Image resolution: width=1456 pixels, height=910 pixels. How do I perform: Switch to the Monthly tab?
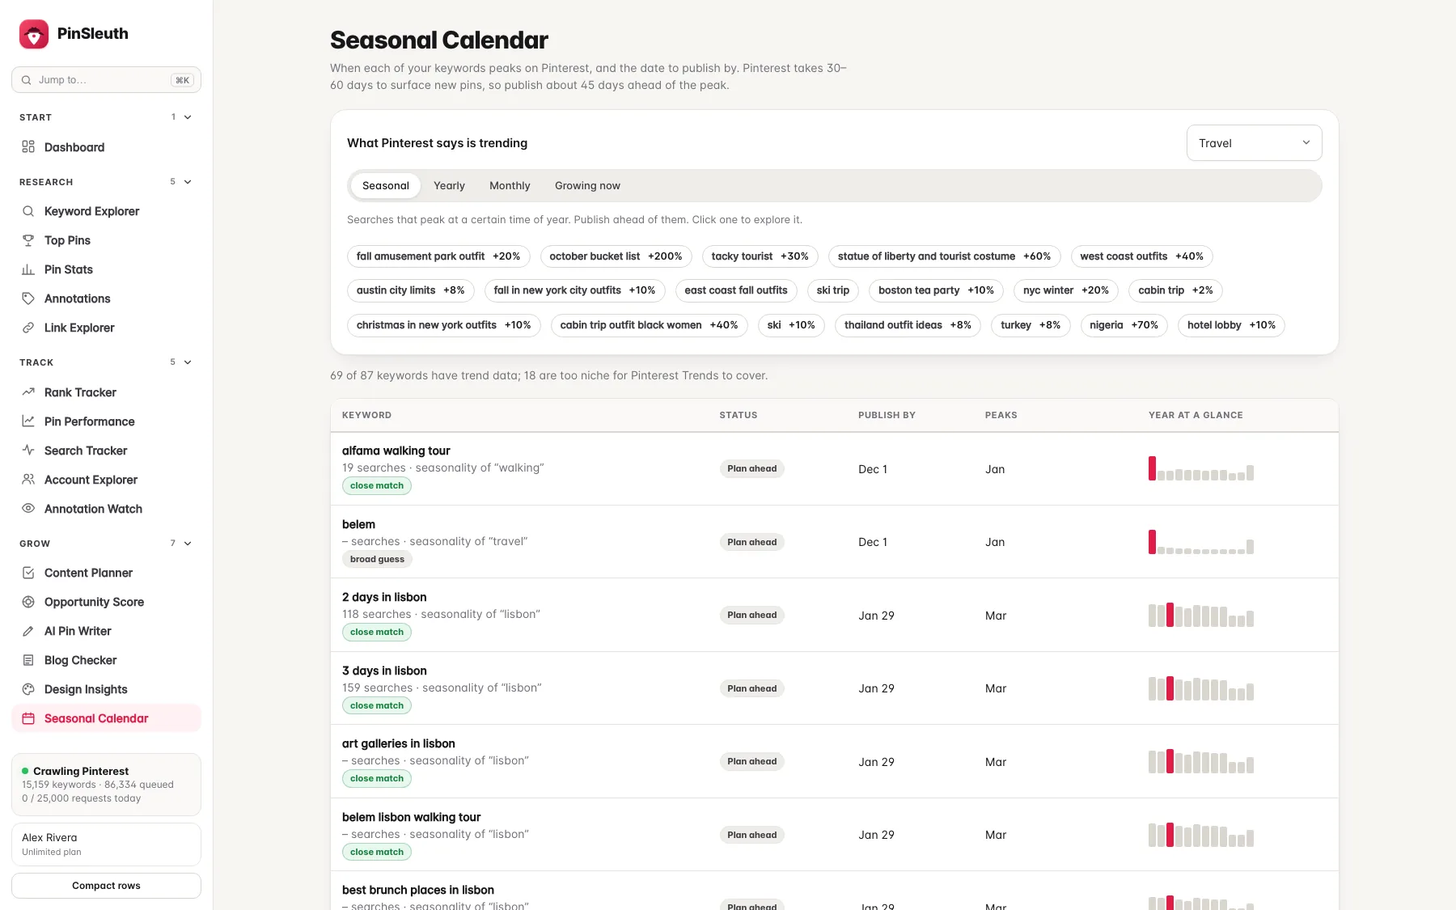point(510,185)
